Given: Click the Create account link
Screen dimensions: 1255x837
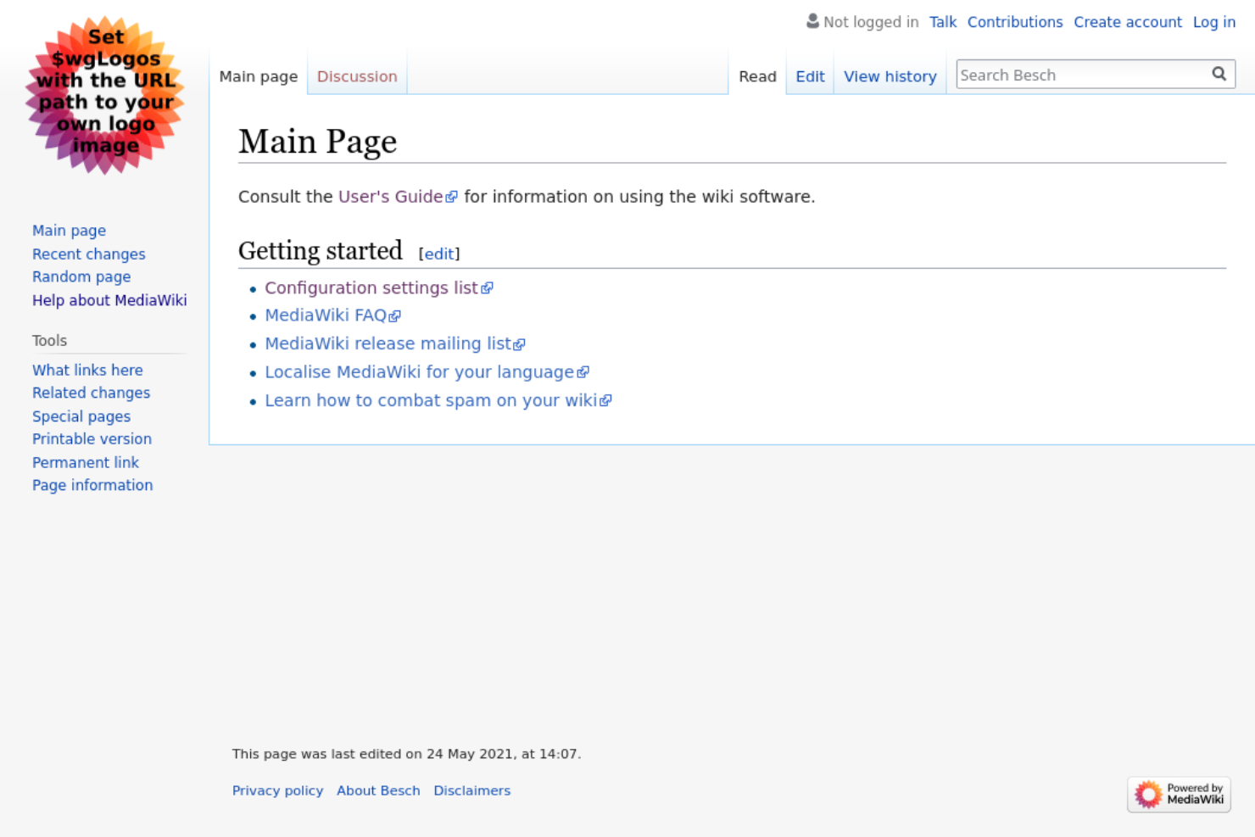Looking at the screenshot, I should click(1128, 21).
